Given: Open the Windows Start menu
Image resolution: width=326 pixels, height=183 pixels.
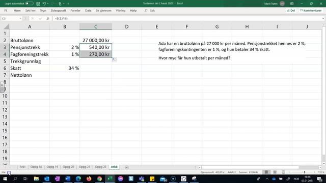Looking at the screenshot, I should point(5,178).
